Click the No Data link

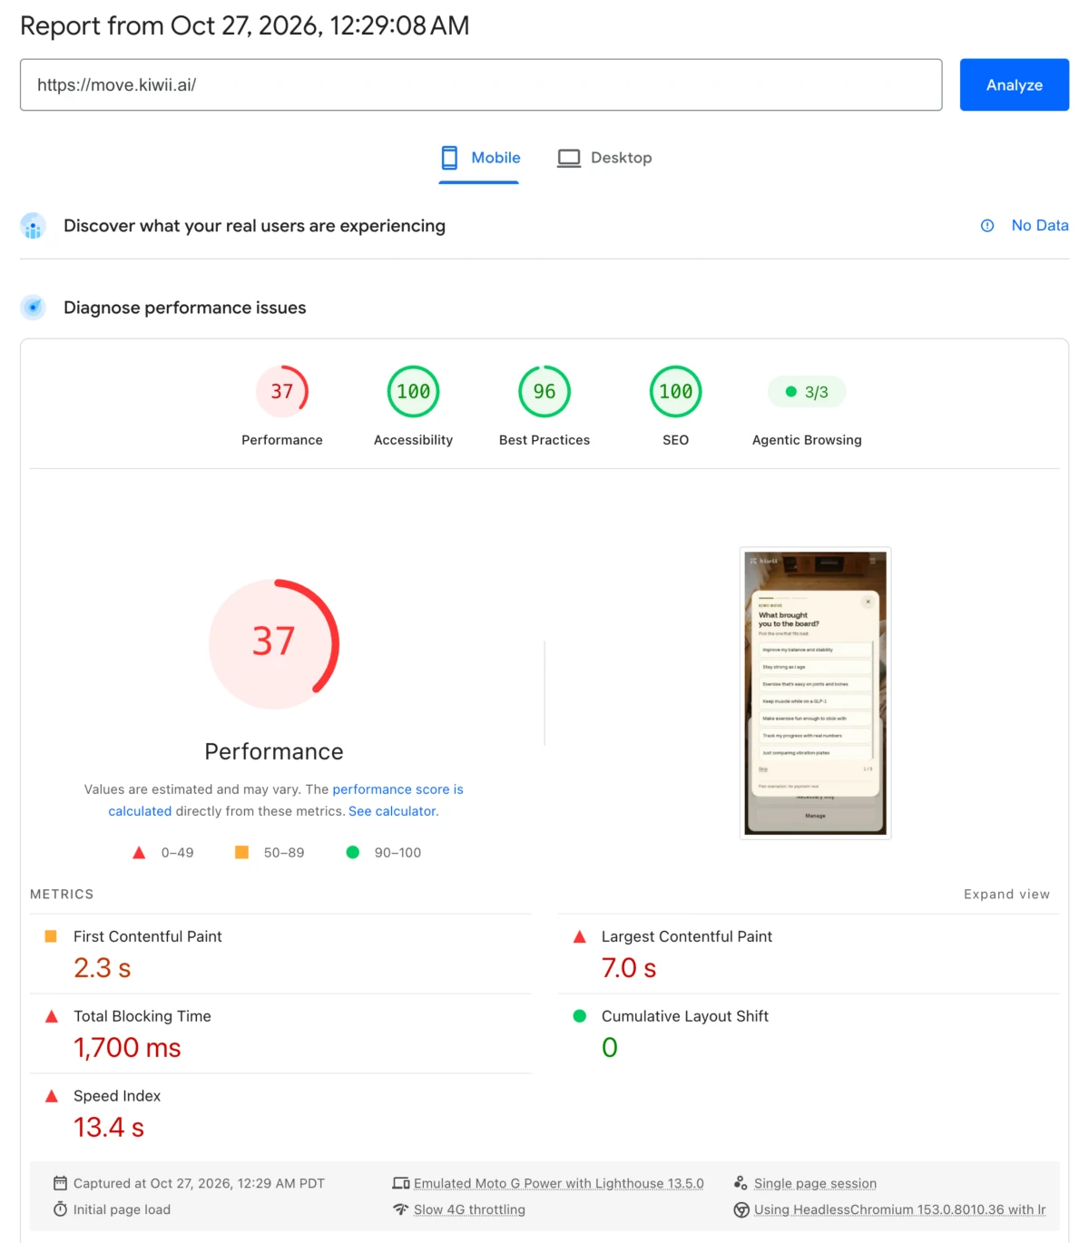(x=1040, y=225)
